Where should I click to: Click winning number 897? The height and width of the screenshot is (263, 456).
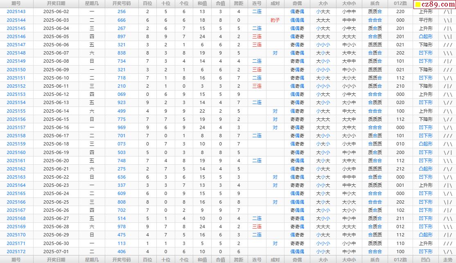pyautogui.click(x=122, y=36)
